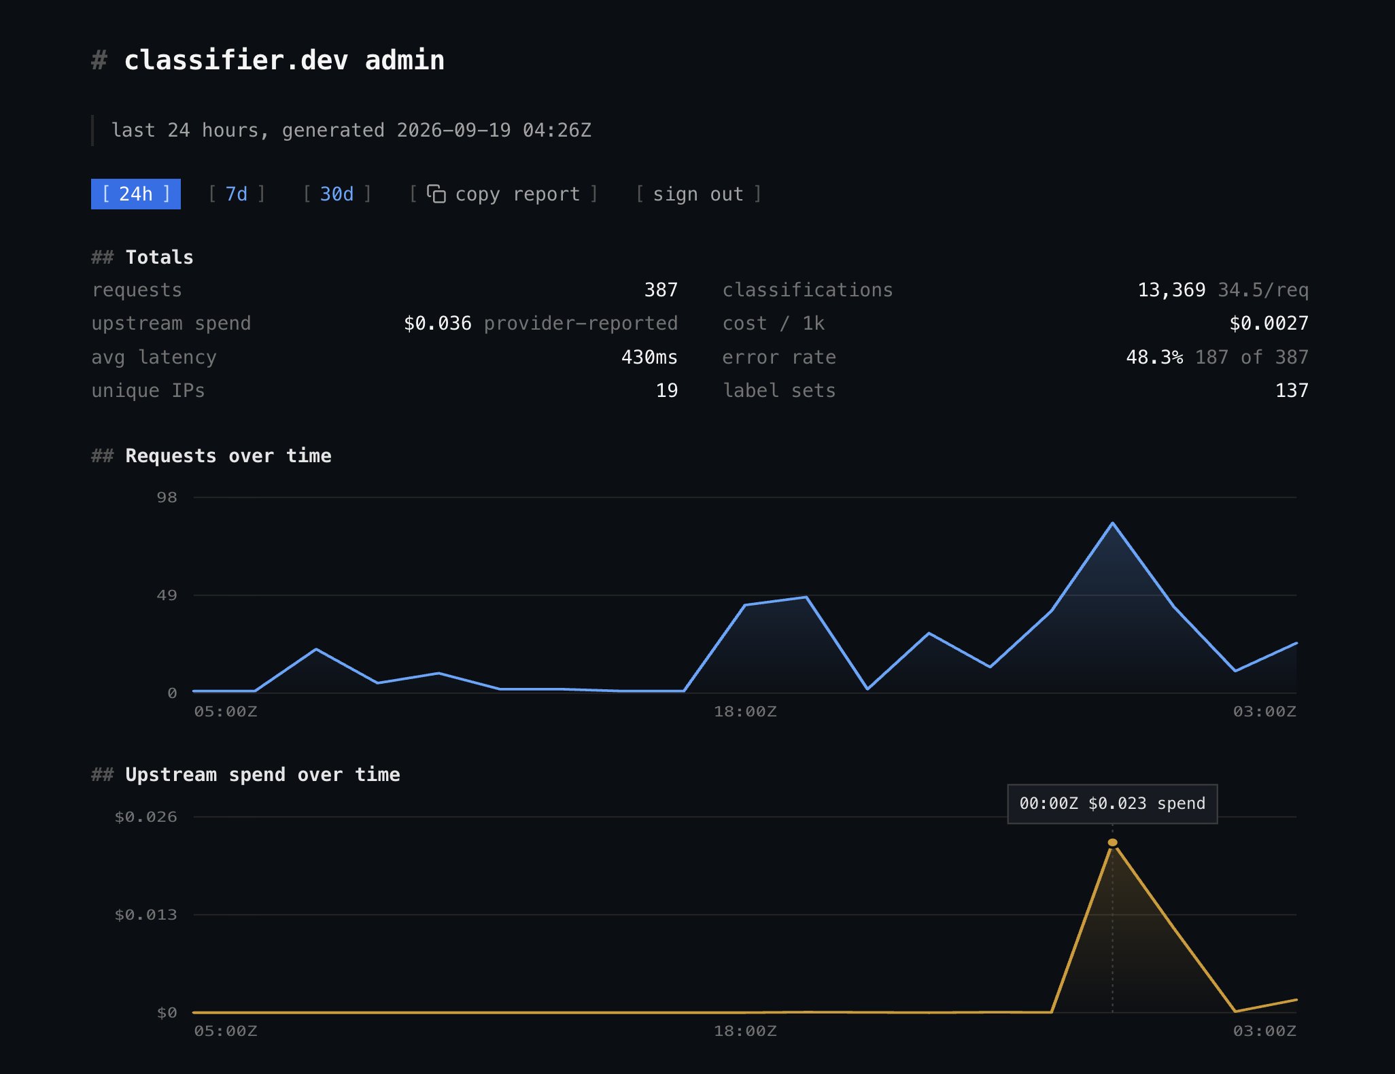1395x1074 pixels.
Task: Click the copy icon beside copy report
Action: point(436,194)
